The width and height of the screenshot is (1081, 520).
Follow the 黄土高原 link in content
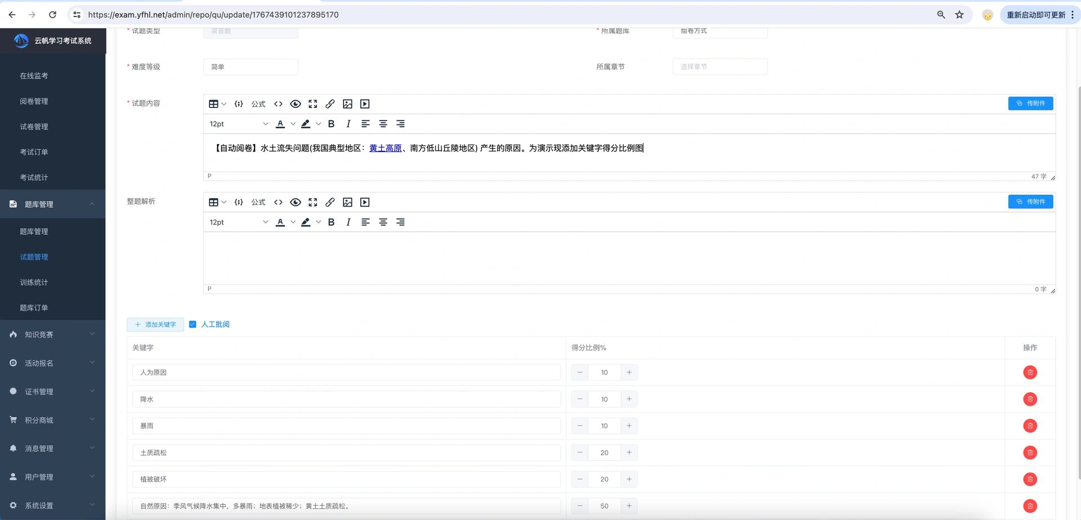[x=386, y=148]
